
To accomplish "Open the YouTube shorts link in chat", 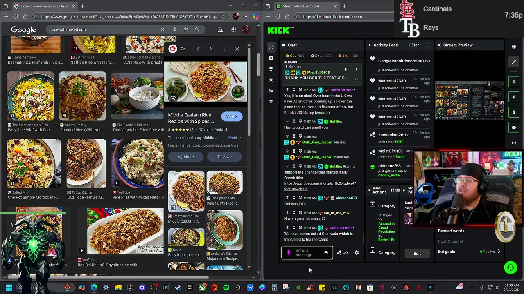I will [x=320, y=186].
